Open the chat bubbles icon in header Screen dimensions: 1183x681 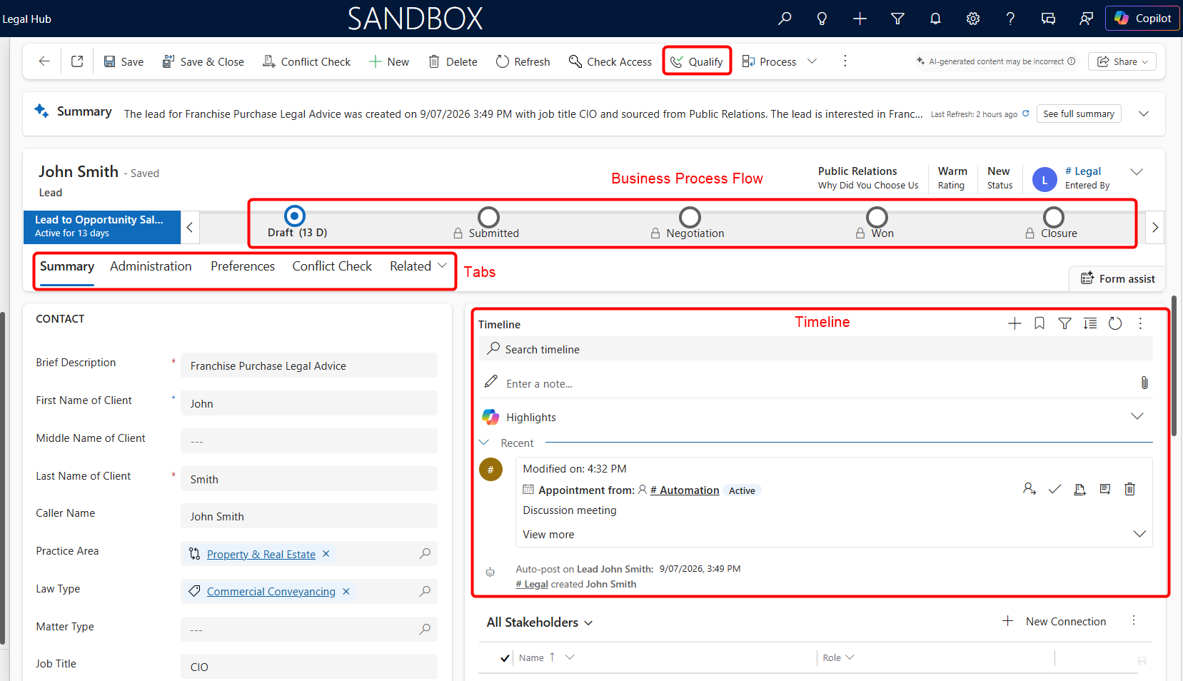1048,19
